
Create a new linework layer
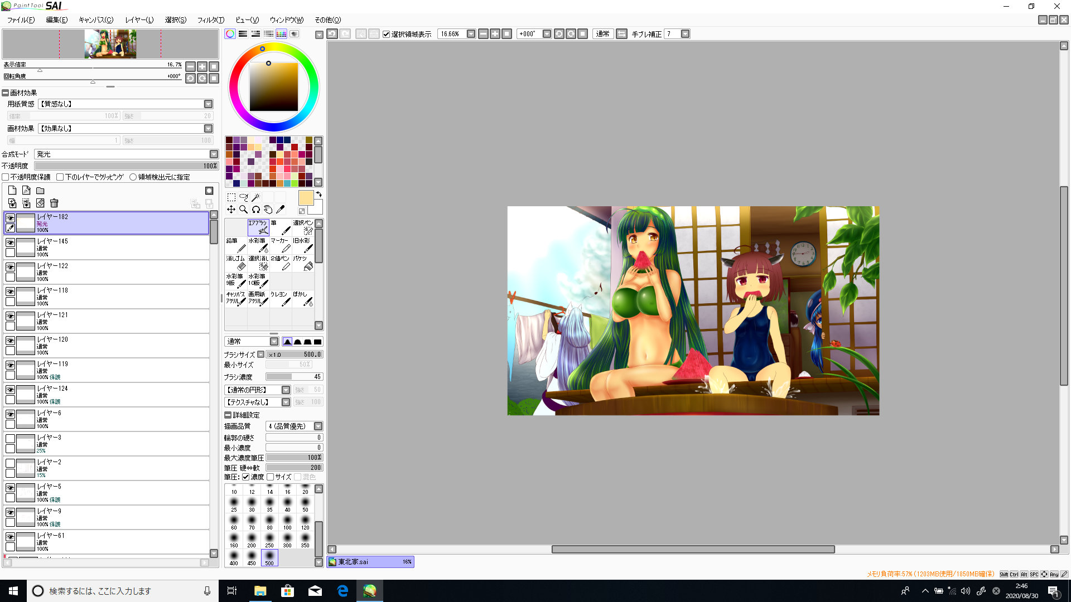(x=26, y=191)
